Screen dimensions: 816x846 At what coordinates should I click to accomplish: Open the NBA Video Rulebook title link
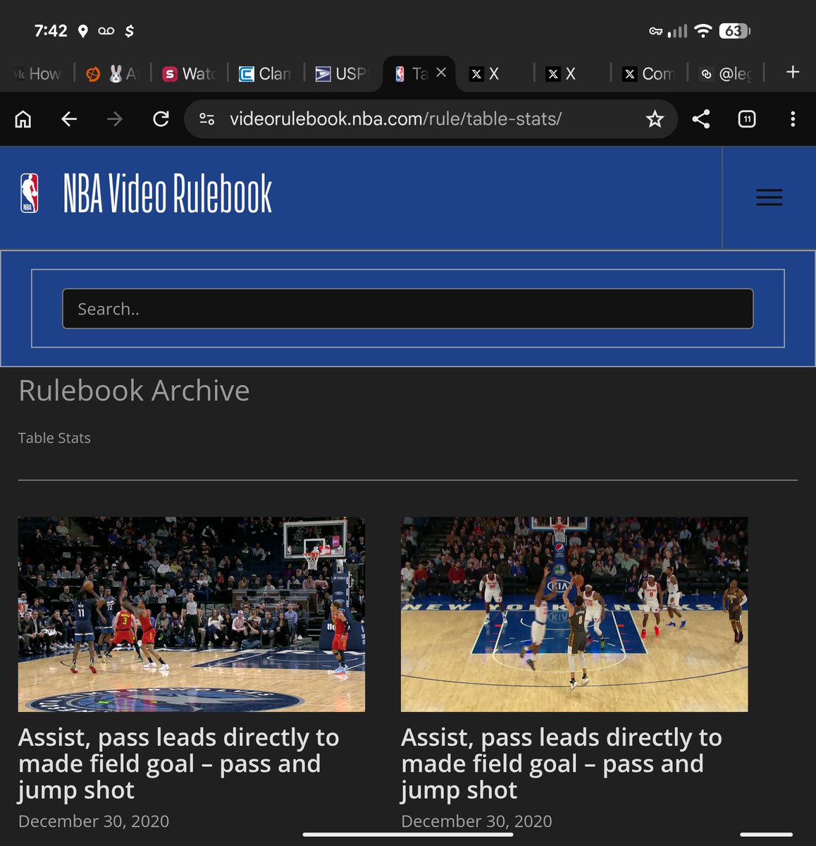point(168,194)
